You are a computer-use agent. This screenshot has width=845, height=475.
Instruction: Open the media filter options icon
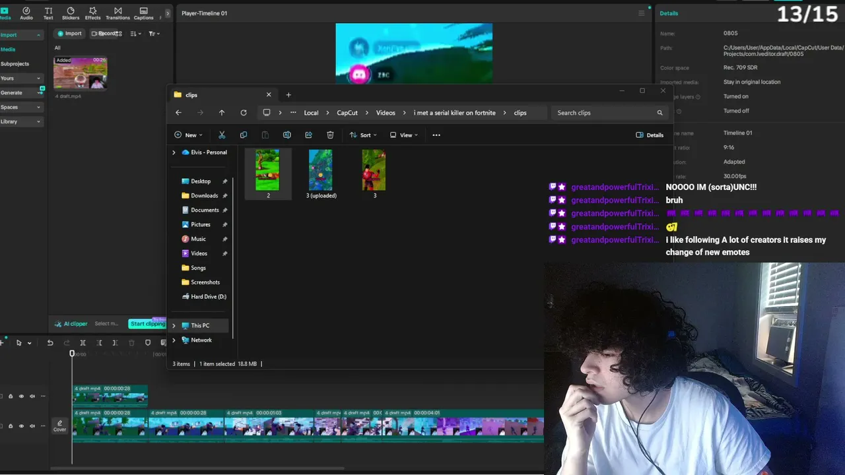[153, 34]
